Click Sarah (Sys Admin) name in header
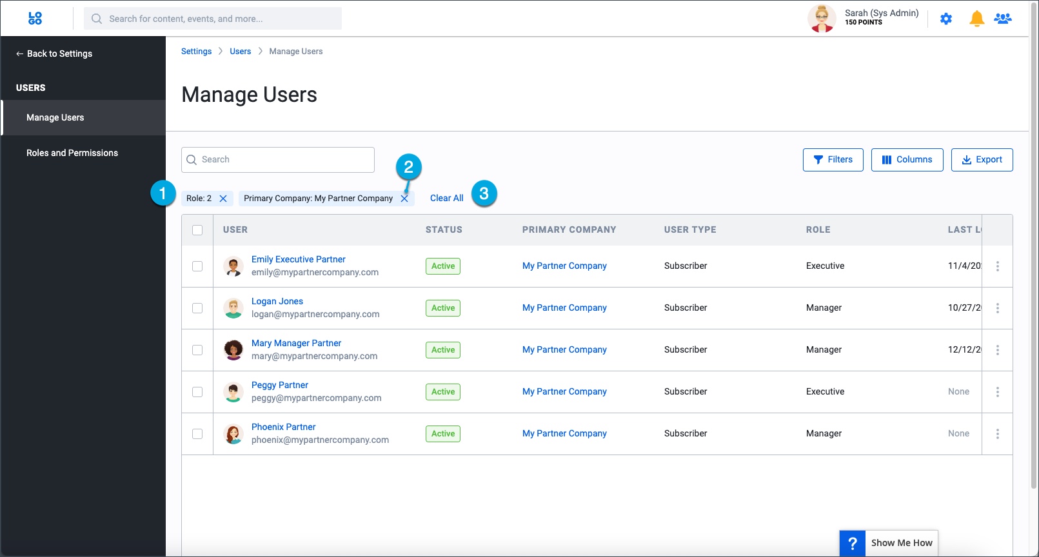 click(x=882, y=13)
